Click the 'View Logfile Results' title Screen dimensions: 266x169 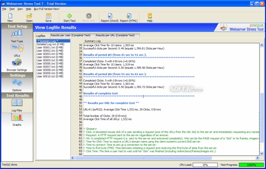point(56,28)
